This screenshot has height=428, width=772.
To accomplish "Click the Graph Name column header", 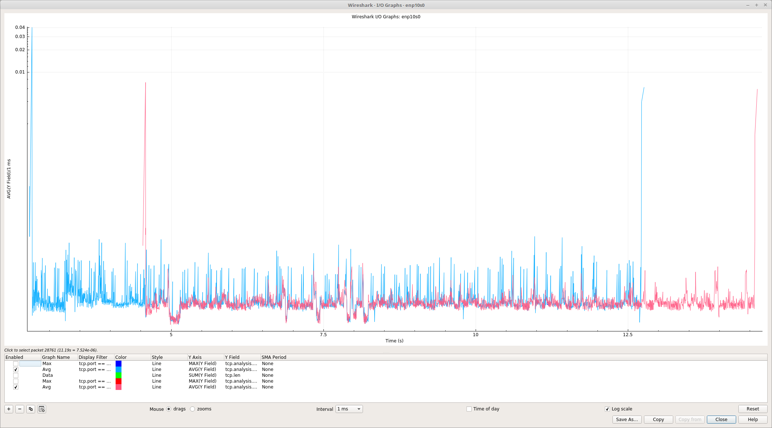I will [x=59, y=357].
